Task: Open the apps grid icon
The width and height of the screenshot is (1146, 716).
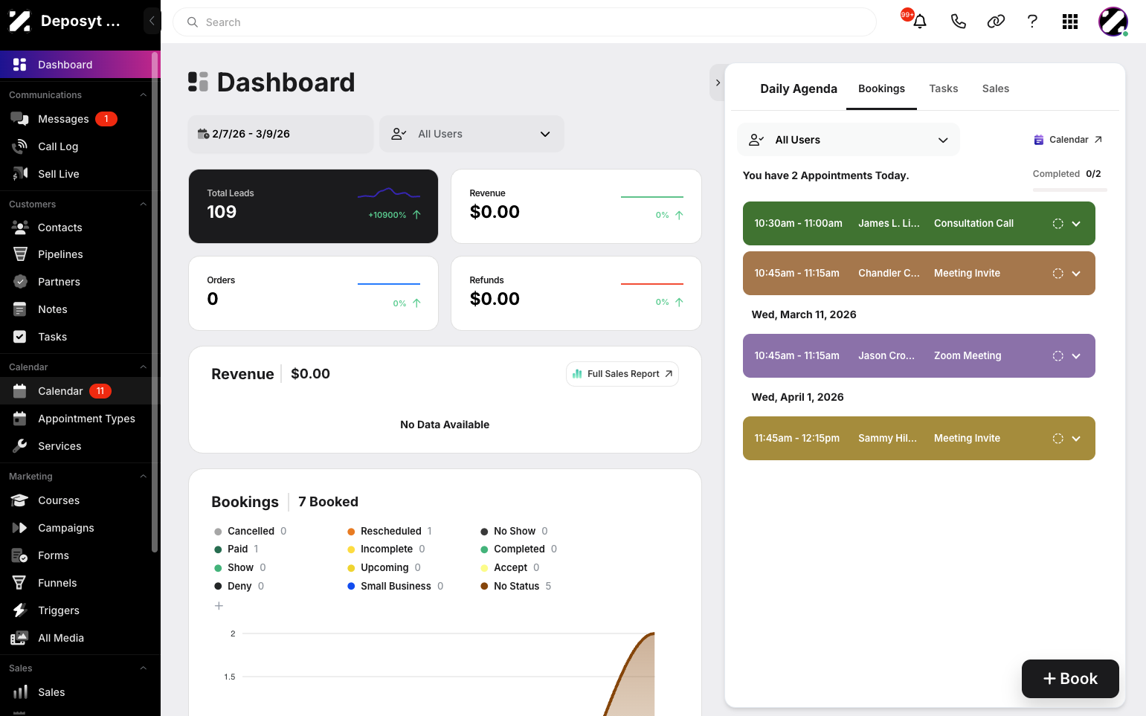Action: click(x=1070, y=22)
